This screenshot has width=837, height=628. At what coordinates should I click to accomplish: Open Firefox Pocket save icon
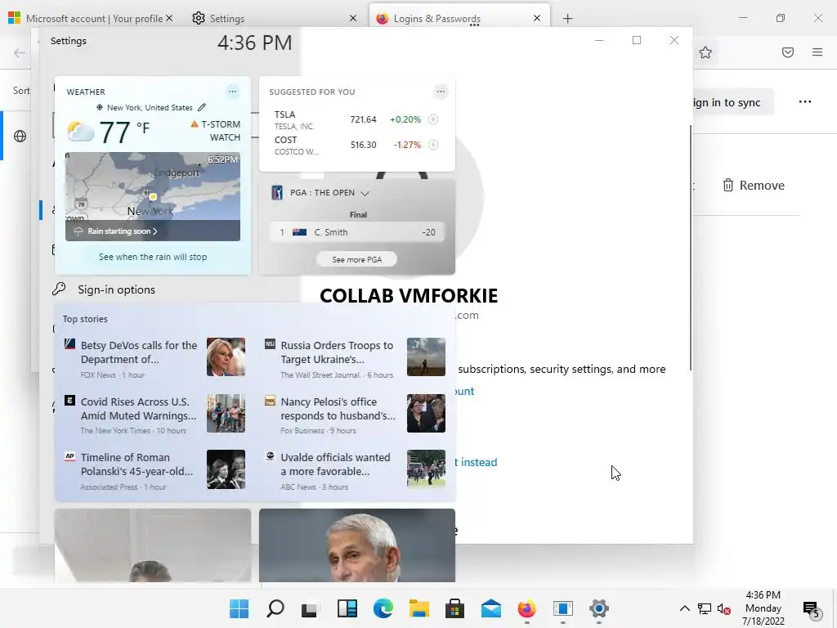tap(788, 52)
